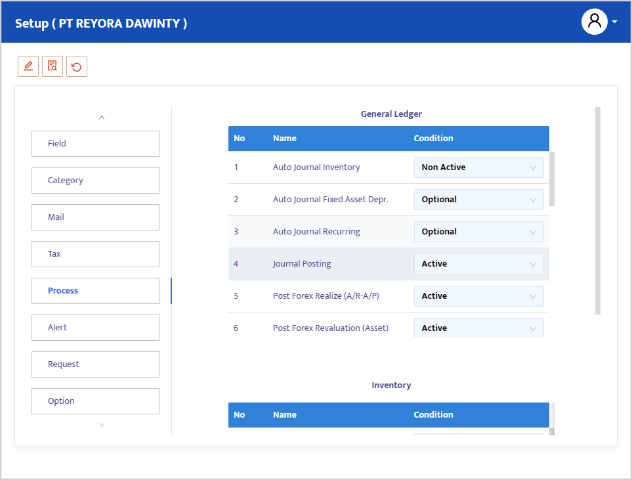Click Inventory table Condition column header
632x480 pixels.
[433, 414]
